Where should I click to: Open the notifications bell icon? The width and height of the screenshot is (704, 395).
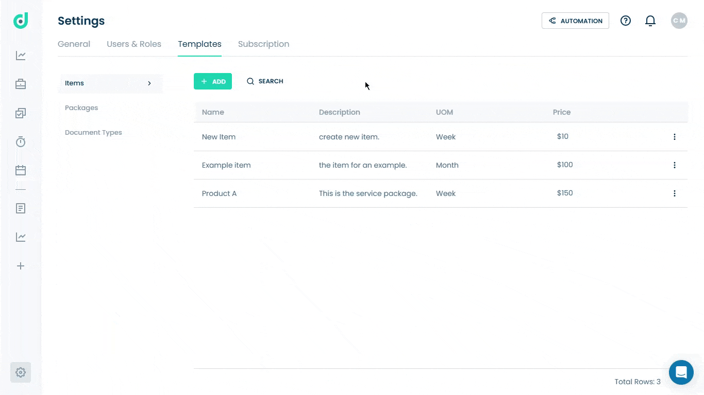coord(650,21)
